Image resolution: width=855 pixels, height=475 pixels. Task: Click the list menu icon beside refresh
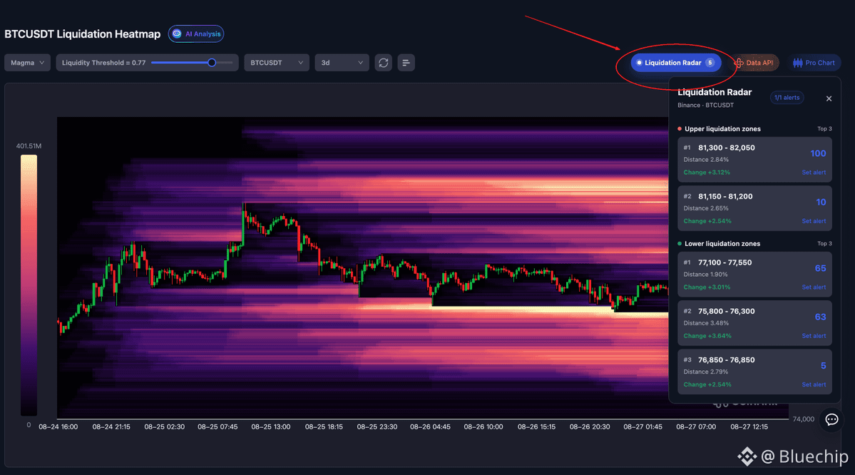pyautogui.click(x=406, y=63)
